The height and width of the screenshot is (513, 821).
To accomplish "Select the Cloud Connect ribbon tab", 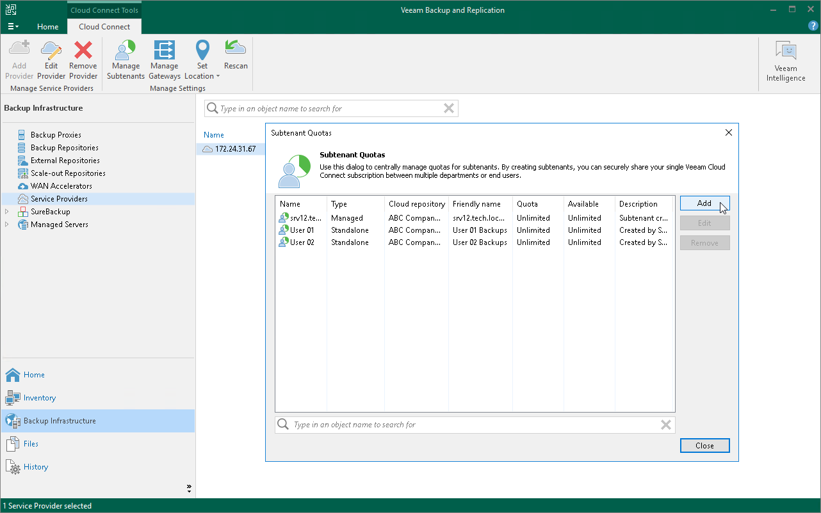I will (x=104, y=27).
